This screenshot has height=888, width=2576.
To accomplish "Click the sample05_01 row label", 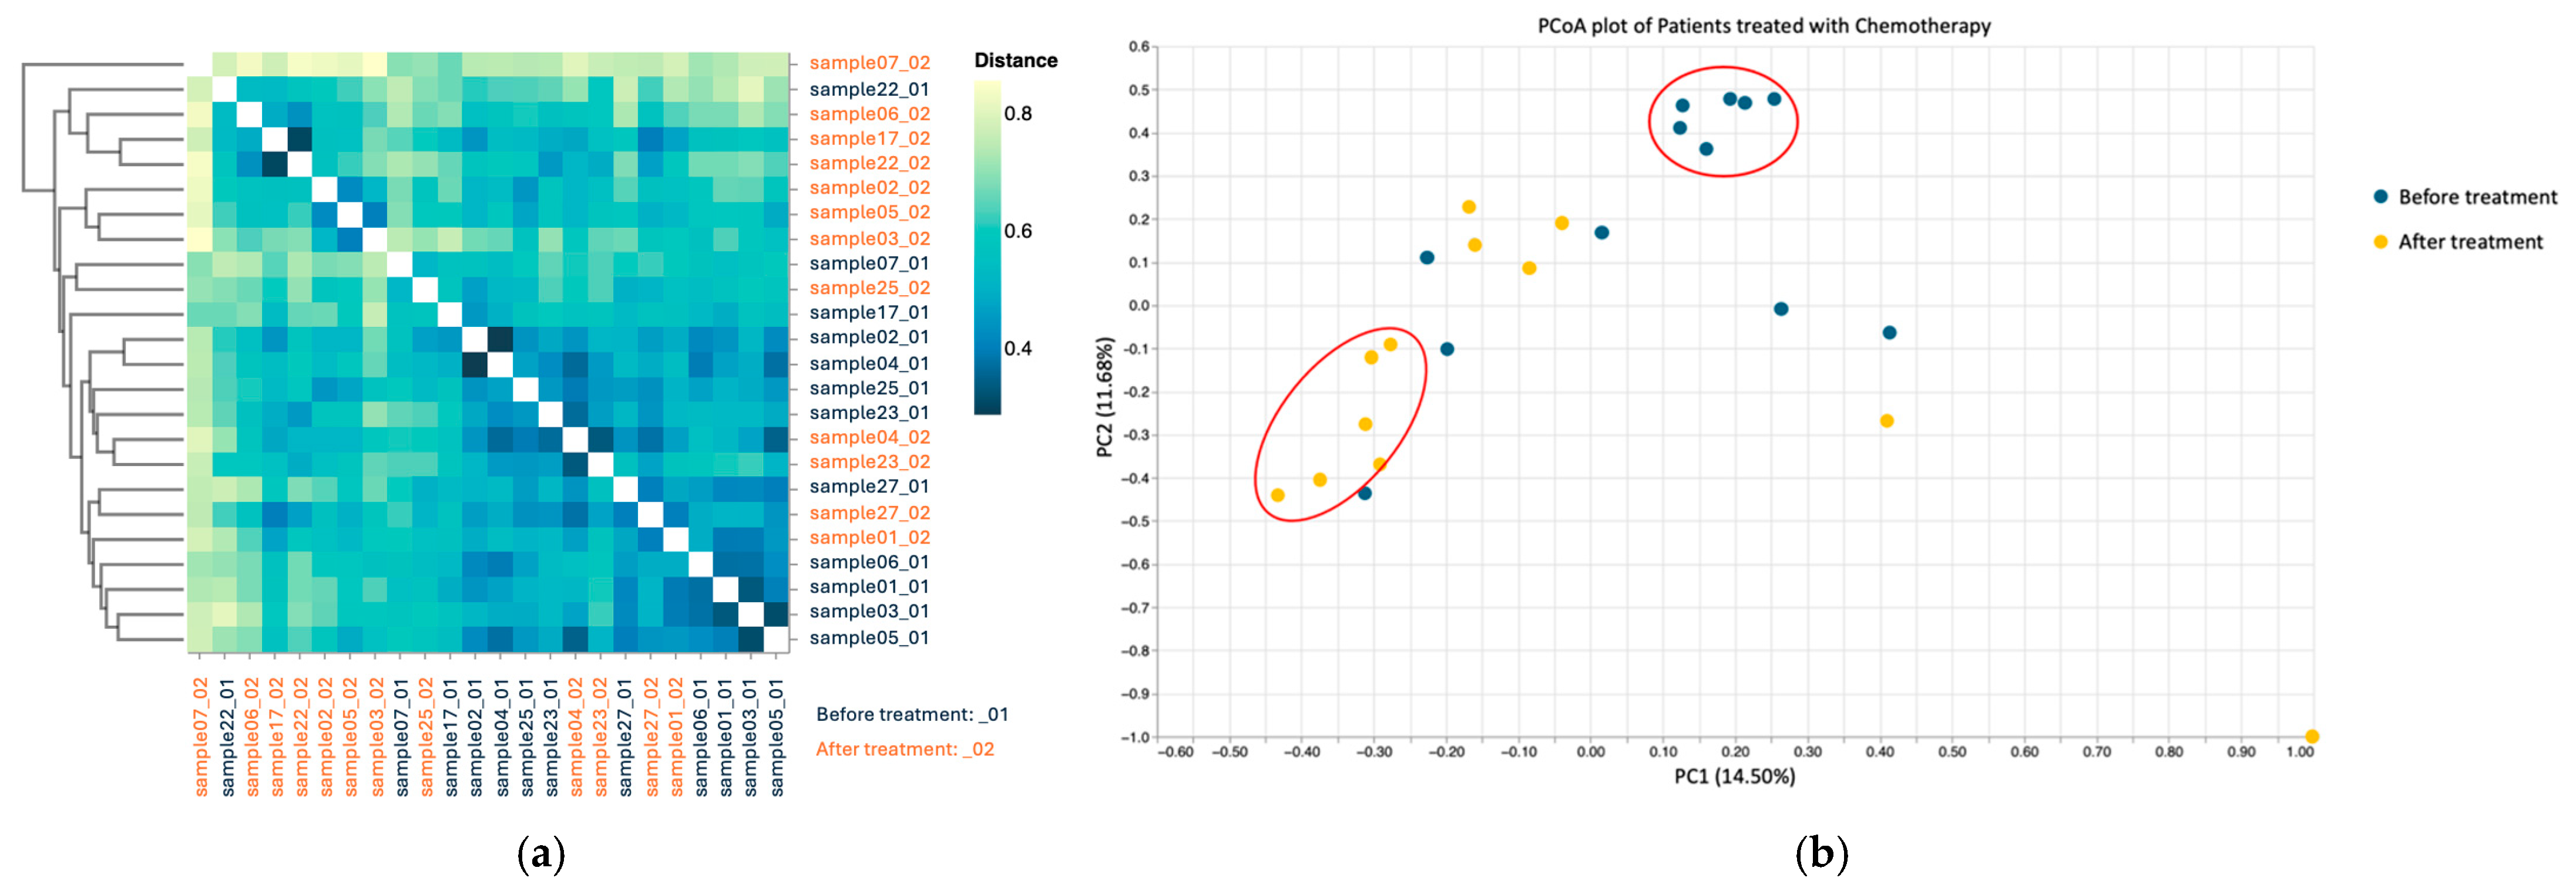I will click(868, 637).
